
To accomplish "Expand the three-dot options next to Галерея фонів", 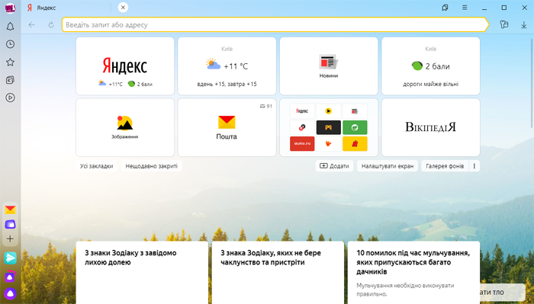I will click(x=474, y=166).
